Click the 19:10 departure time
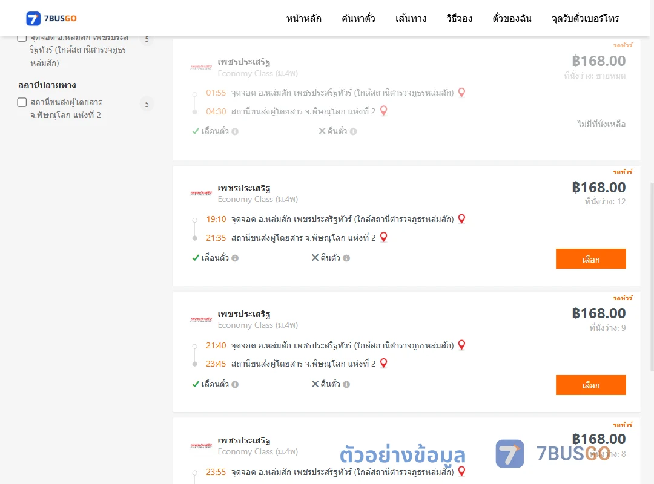The width and height of the screenshot is (654, 484). click(216, 219)
